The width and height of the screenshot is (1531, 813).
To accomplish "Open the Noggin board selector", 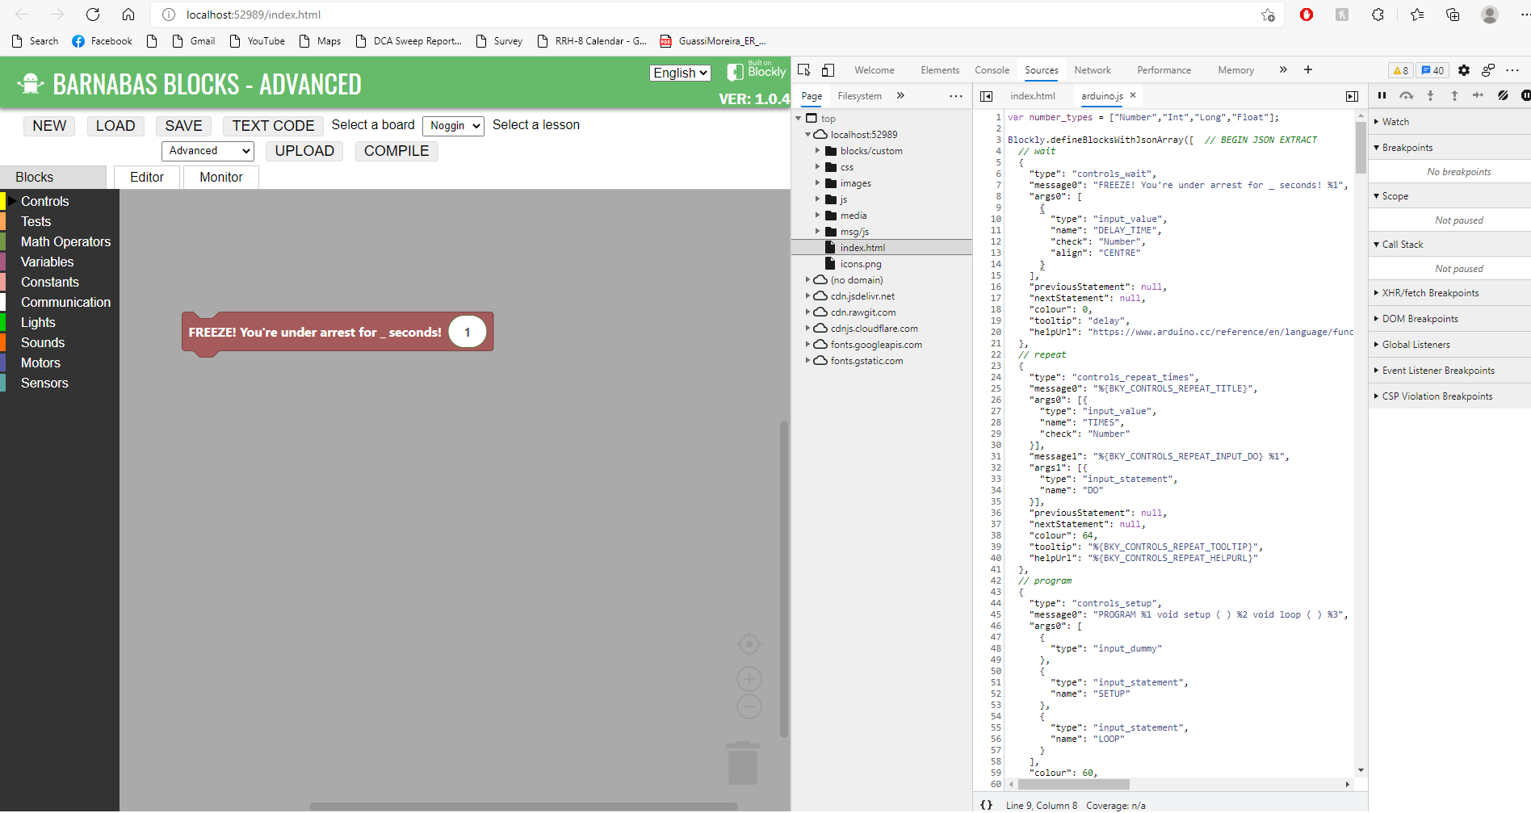I will [453, 125].
